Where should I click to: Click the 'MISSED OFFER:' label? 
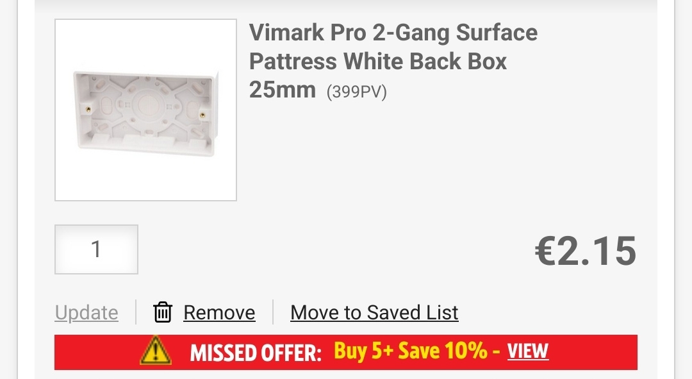256,353
